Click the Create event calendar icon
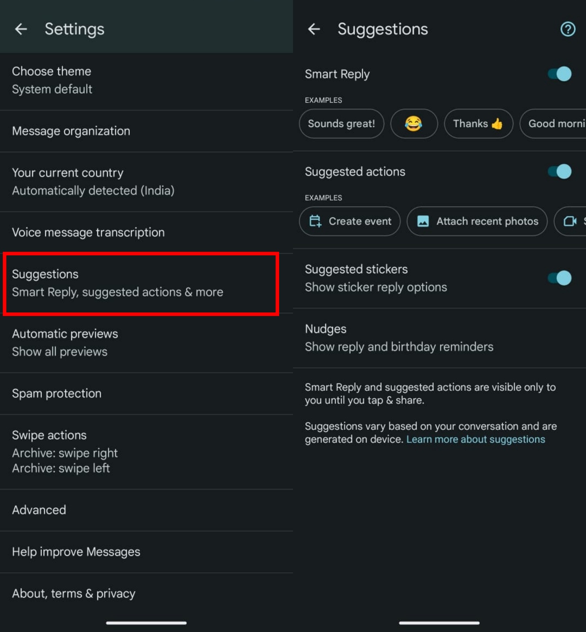 point(317,221)
